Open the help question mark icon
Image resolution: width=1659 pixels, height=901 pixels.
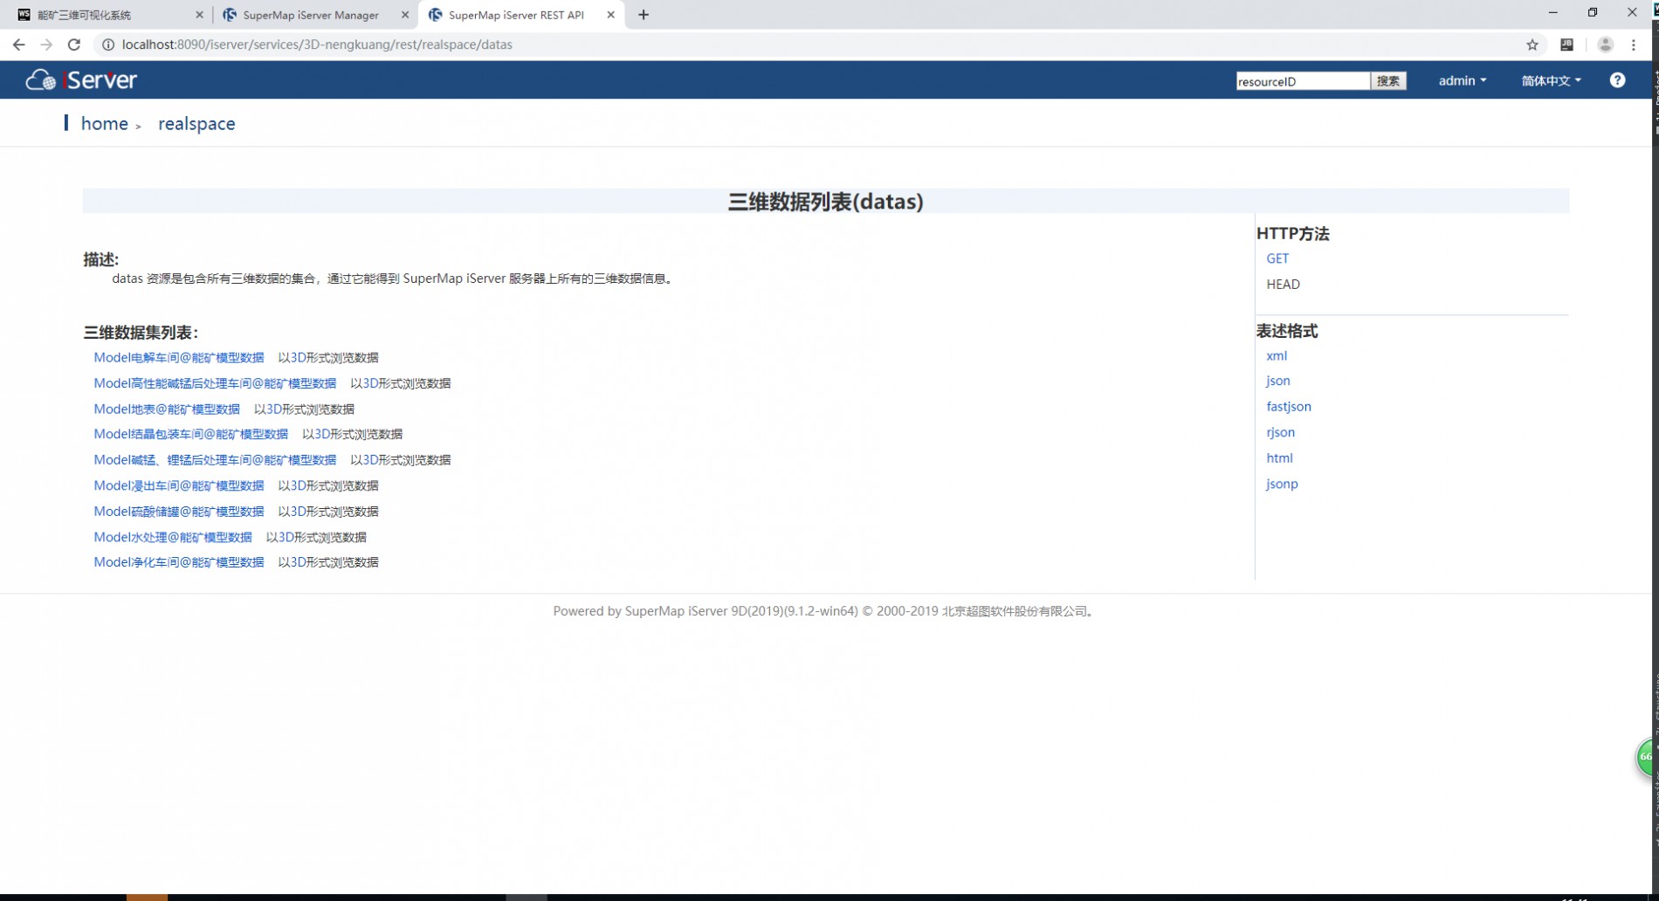point(1618,80)
